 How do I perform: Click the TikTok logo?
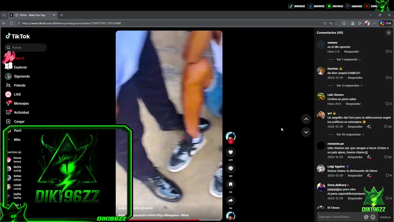click(x=18, y=36)
